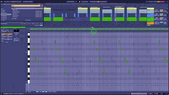
Task: Adjust the groove Global Amount slider
Action: pyautogui.click(x=41, y=25)
